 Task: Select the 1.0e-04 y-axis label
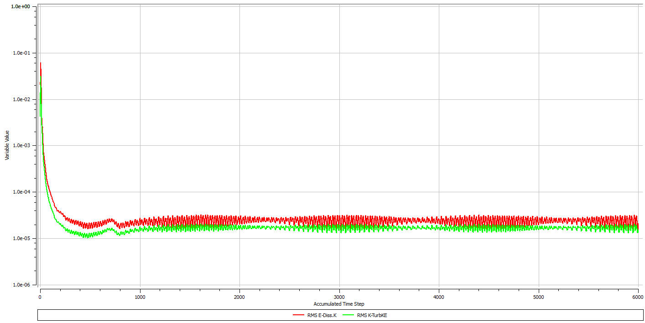(x=21, y=192)
